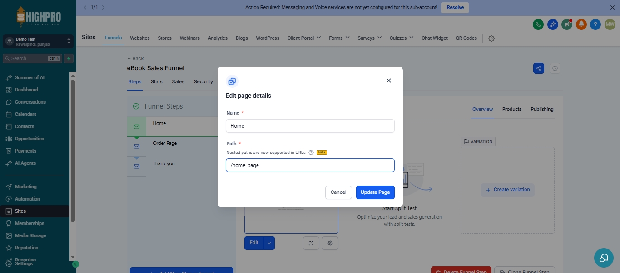Open the orange notifications bell
Image resolution: width=620 pixels, height=273 pixels.
(x=581, y=24)
